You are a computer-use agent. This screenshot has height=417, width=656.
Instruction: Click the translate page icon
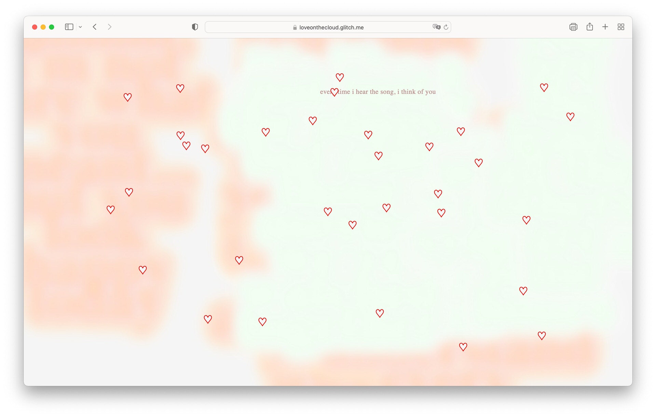pyautogui.click(x=436, y=27)
